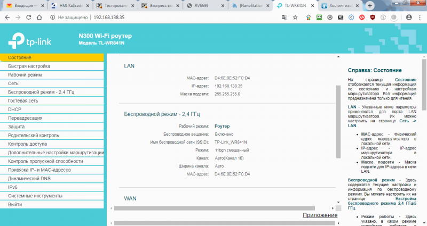Open Системные инструменты menu item
The height and width of the screenshot is (226, 427).
click(x=52, y=196)
